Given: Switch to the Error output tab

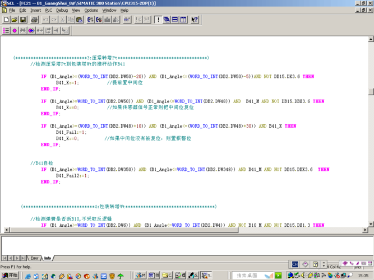Looking at the screenshot, I should pos(34,258).
